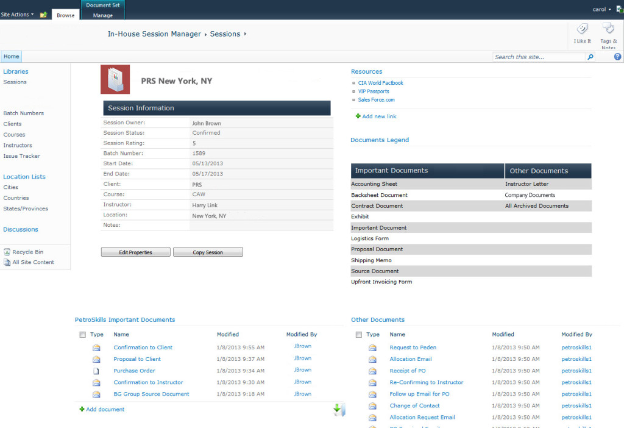Open the Site Actions dropdown

17,15
